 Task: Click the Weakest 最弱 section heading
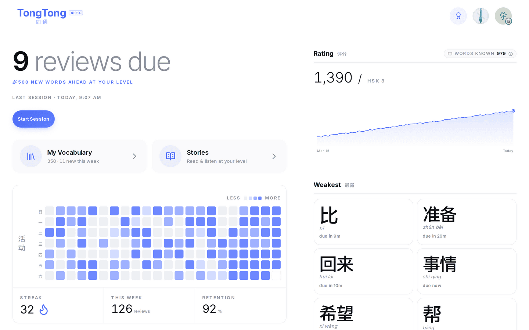[x=334, y=185]
